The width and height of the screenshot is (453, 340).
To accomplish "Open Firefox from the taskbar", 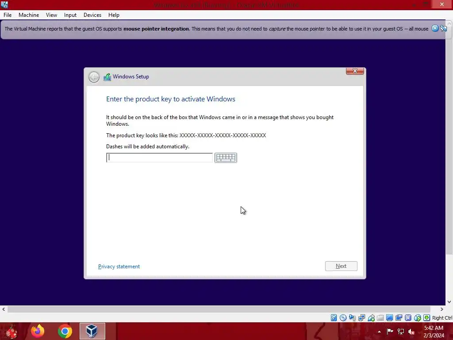I will point(38,331).
